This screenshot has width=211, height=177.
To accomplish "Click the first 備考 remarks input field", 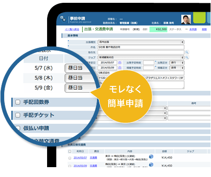I will (x=189, y=108).
